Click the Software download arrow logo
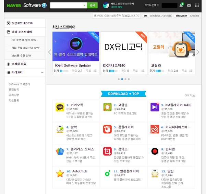206x194 pixels. click(x=44, y=5)
